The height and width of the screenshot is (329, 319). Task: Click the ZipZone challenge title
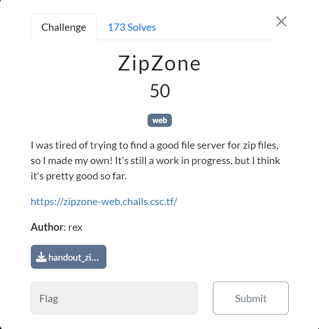pyautogui.click(x=159, y=64)
